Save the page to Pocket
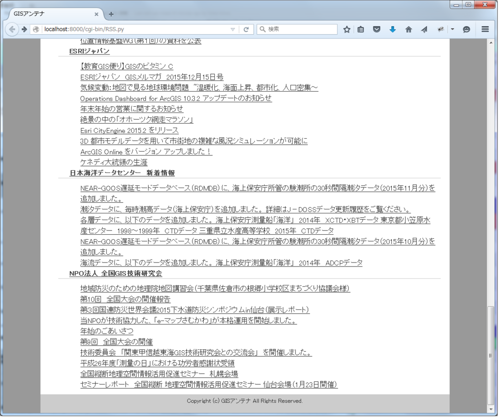 pos(377,29)
